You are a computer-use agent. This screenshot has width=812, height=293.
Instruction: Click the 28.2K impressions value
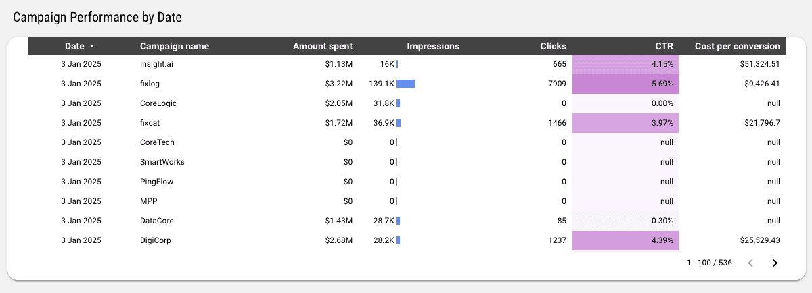(384, 241)
